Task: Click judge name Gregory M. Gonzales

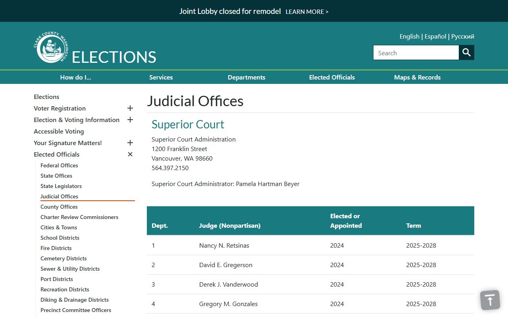Action: pyautogui.click(x=229, y=304)
